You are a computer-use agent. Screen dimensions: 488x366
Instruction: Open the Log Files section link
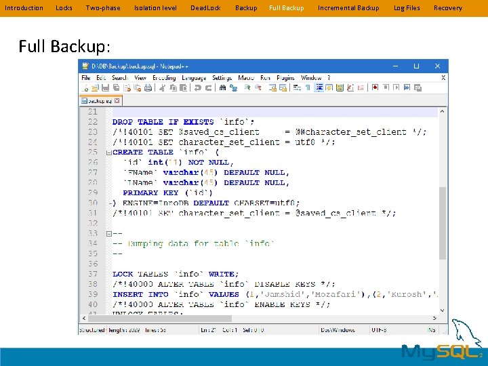point(407,7)
